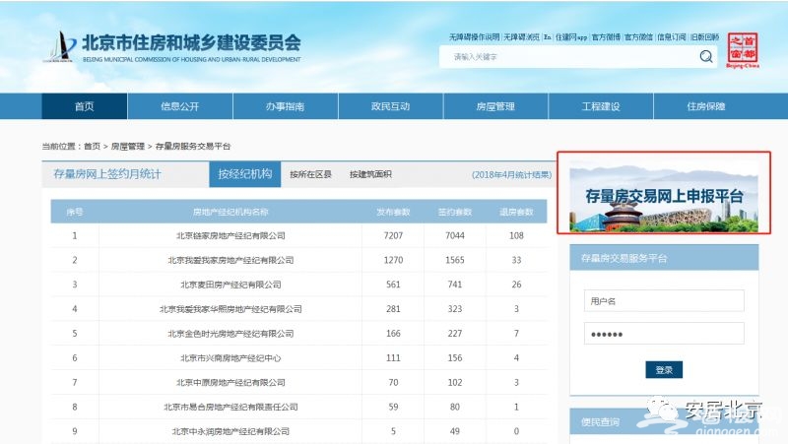This screenshot has height=444, width=788.
Task: Click the 7207 published count cell
Action: pyautogui.click(x=393, y=235)
